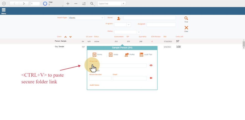Click the red video camera icon
The height and width of the screenshot is (120, 245).
pos(151,78)
